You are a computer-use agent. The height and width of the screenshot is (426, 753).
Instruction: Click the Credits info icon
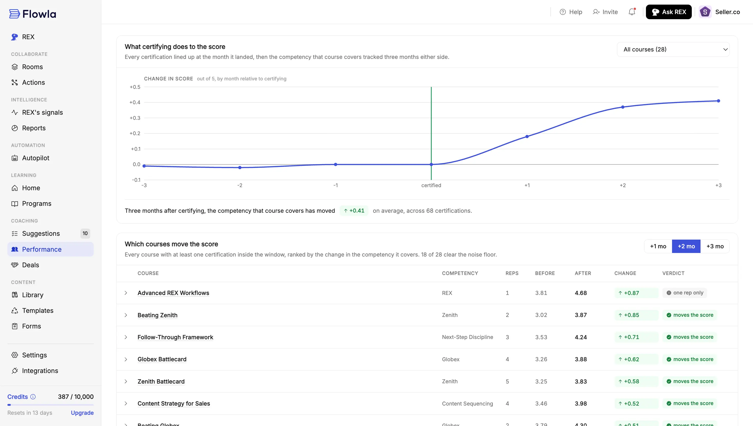pyautogui.click(x=33, y=397)
